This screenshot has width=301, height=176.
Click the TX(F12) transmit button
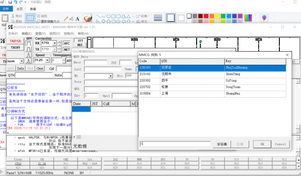click(16, 41)
